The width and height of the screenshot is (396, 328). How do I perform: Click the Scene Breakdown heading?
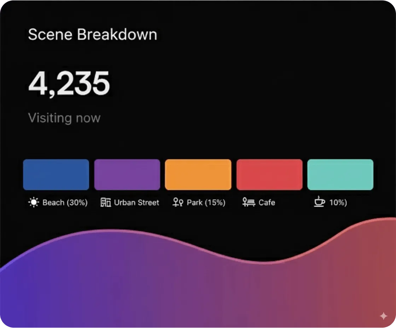[x=93, y=34]
